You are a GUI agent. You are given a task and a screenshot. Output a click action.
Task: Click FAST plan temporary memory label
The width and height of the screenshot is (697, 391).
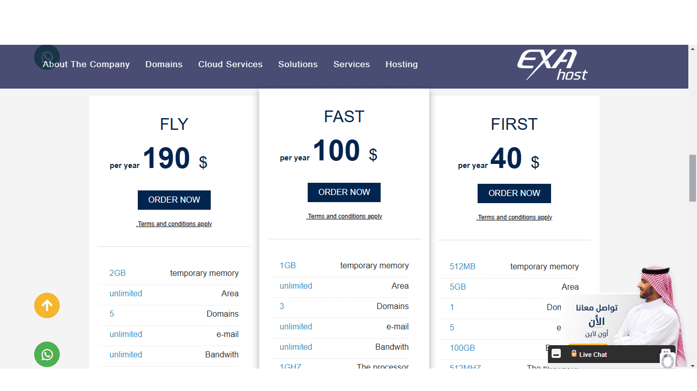pos(375,266)
